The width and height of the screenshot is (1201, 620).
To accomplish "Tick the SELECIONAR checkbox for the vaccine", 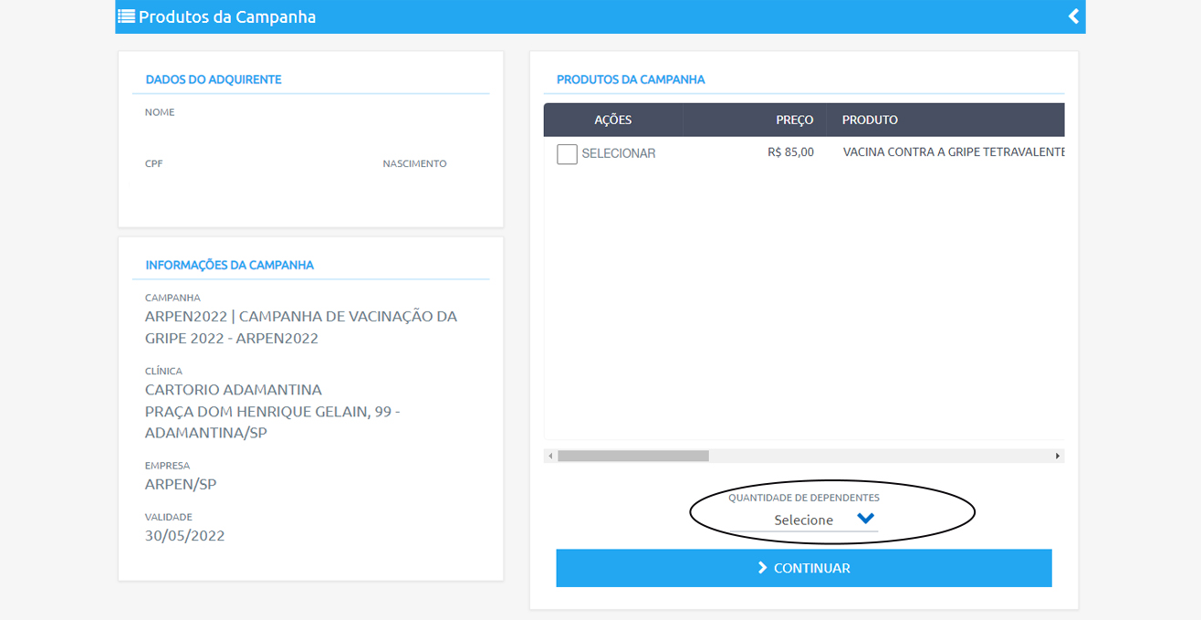I will pyautogui.click(x=567, y=154).
